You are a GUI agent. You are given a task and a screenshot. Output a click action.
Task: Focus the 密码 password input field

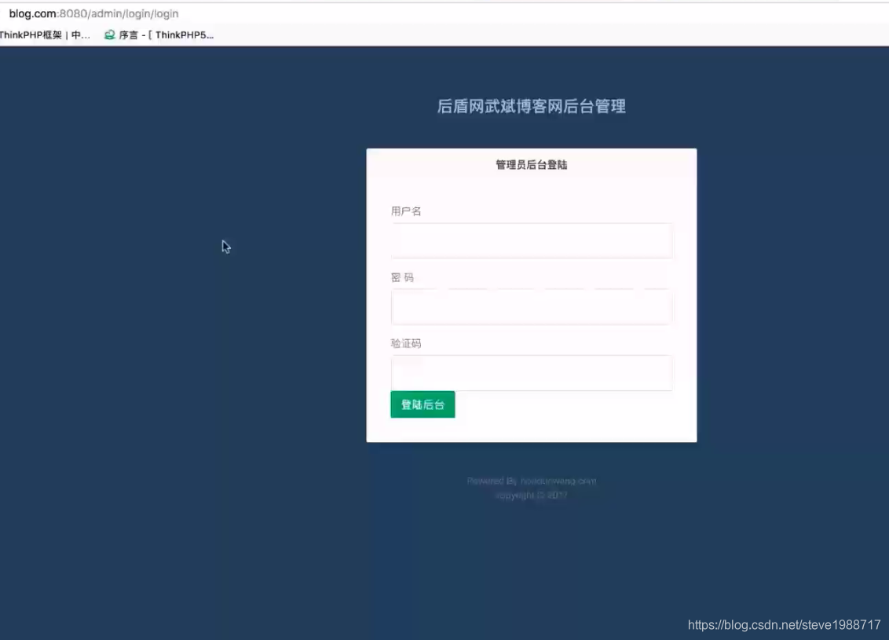tap(531, 307)
